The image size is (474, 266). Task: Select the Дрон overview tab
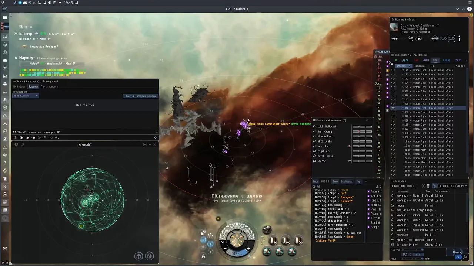[x=405, y=60]
